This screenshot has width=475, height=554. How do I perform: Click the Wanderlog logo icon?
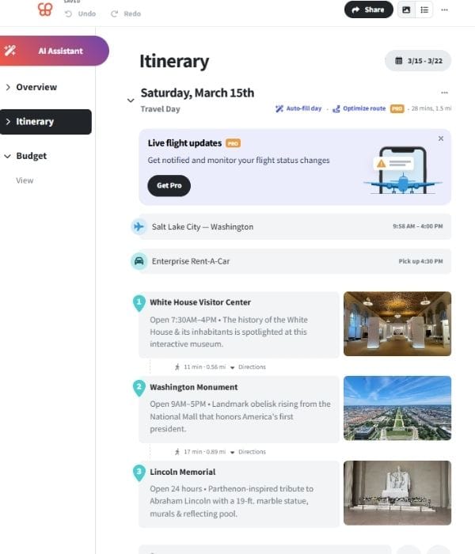[45, 9]
